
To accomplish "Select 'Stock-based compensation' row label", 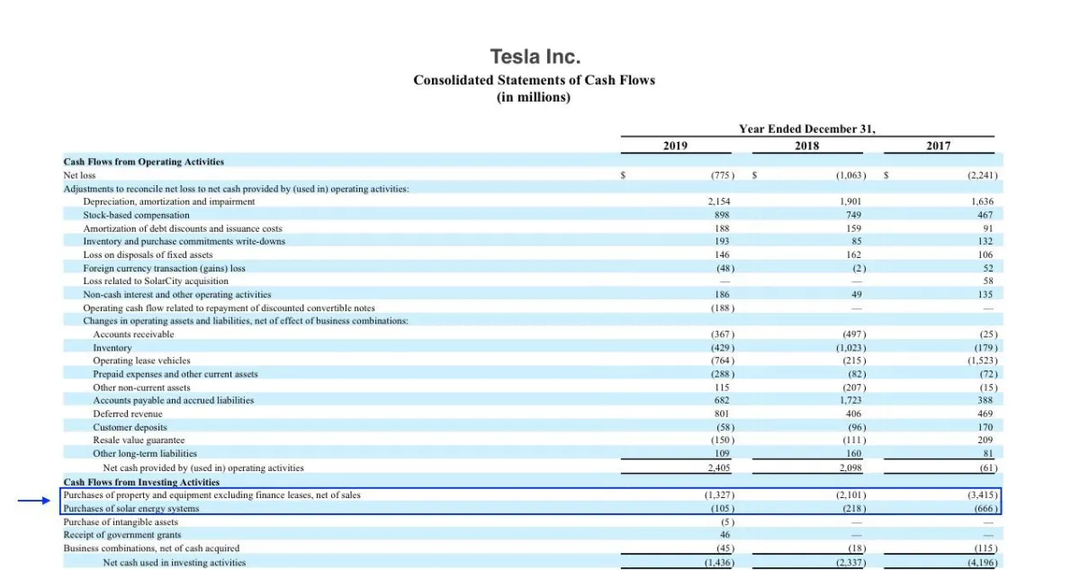I will [x=137, y=215].
